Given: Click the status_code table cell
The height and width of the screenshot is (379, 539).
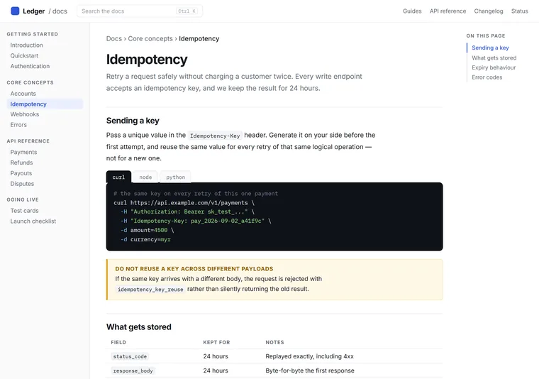Looking at the screenshot, I should (130, 357).
